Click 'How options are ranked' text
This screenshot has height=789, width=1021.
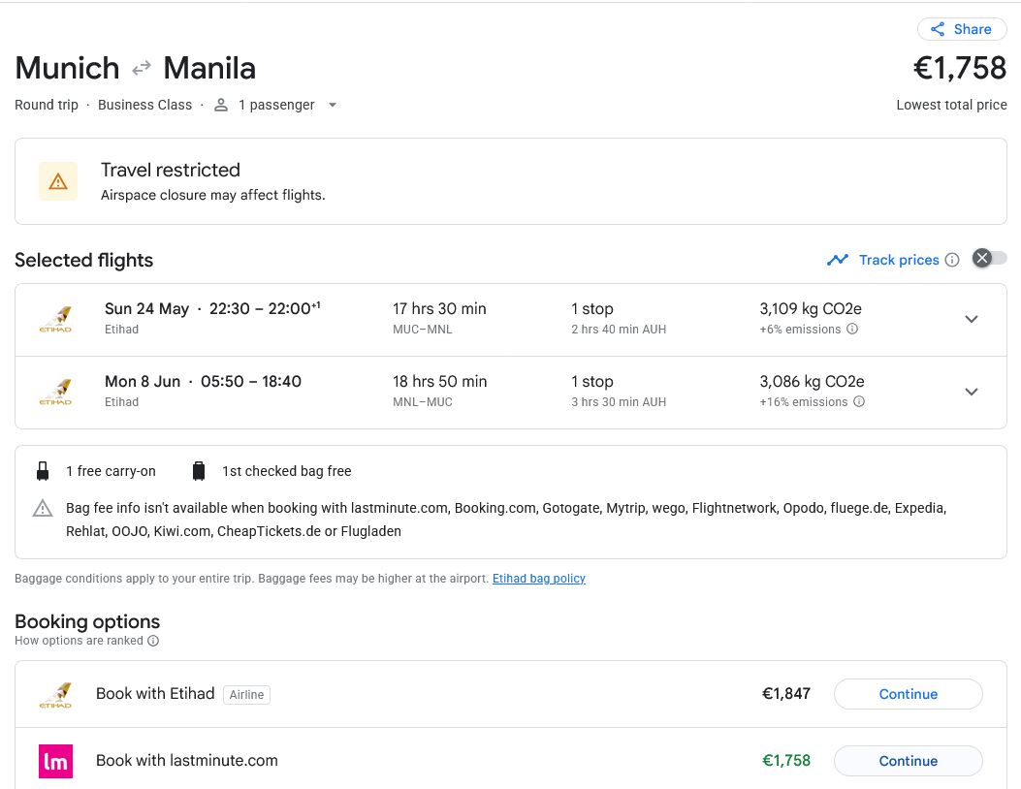click(x=79, y=641)
